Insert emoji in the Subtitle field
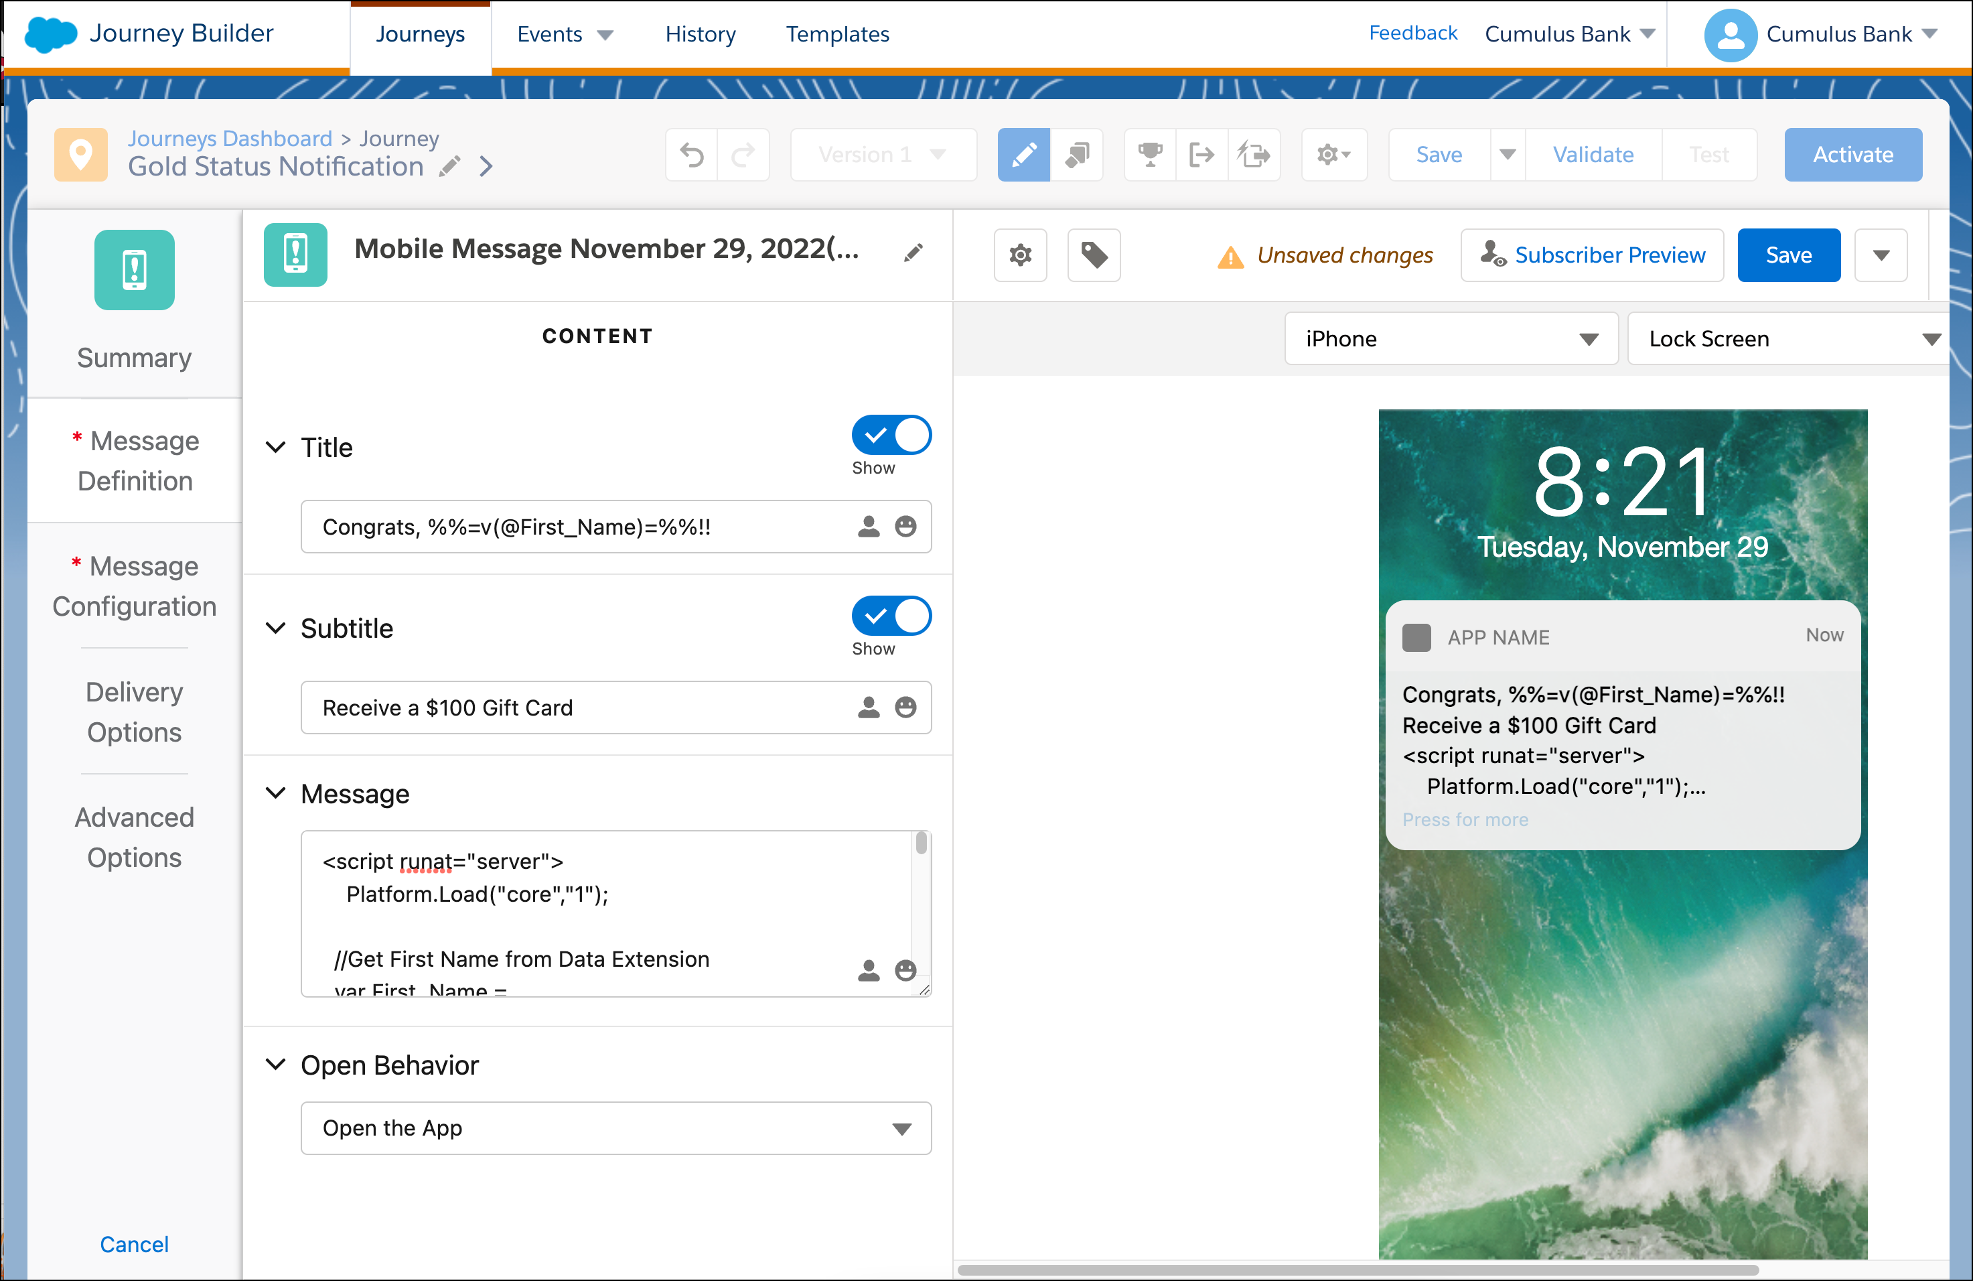This screenshot has height=1281, width=1973. click(906, 707)
